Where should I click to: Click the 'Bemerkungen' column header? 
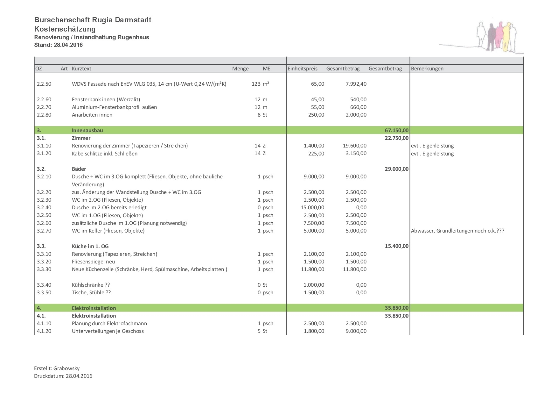[427, 69]
